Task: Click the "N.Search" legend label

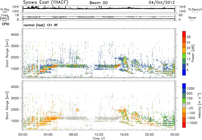Action: pyautogui.click(x=195, y=9)
